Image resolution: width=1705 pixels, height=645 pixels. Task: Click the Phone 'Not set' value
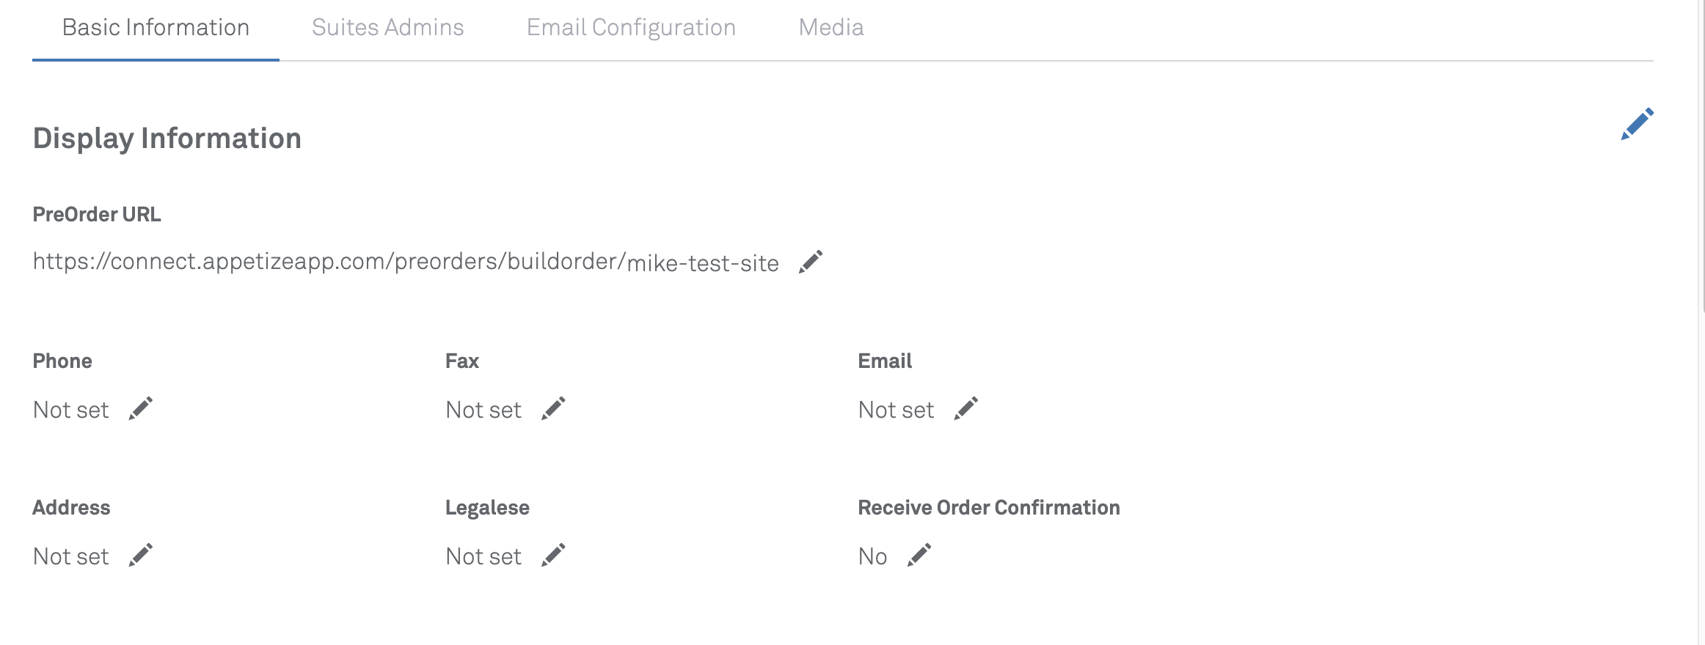[70, 410]
